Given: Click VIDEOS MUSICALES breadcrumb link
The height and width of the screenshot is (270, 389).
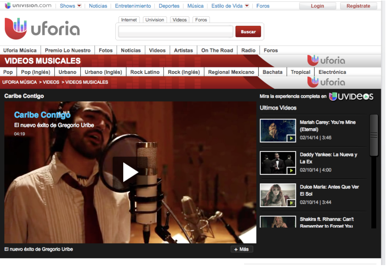Looking at the screenshot, I should click(86, 82).
